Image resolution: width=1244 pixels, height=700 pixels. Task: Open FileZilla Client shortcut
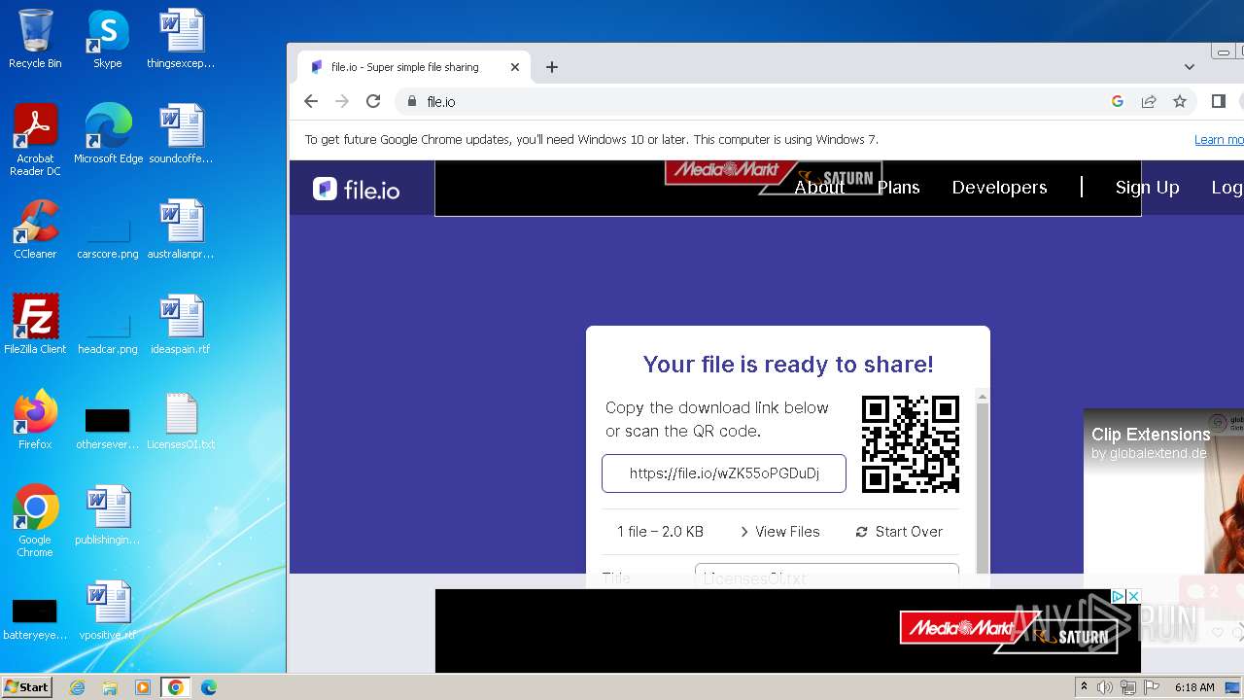35,324
